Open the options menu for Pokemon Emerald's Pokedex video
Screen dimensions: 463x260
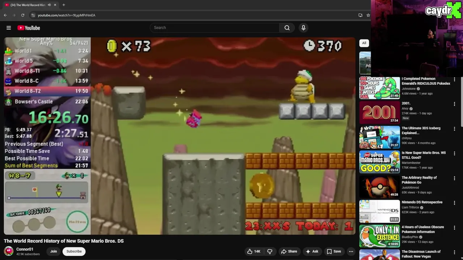454,79
